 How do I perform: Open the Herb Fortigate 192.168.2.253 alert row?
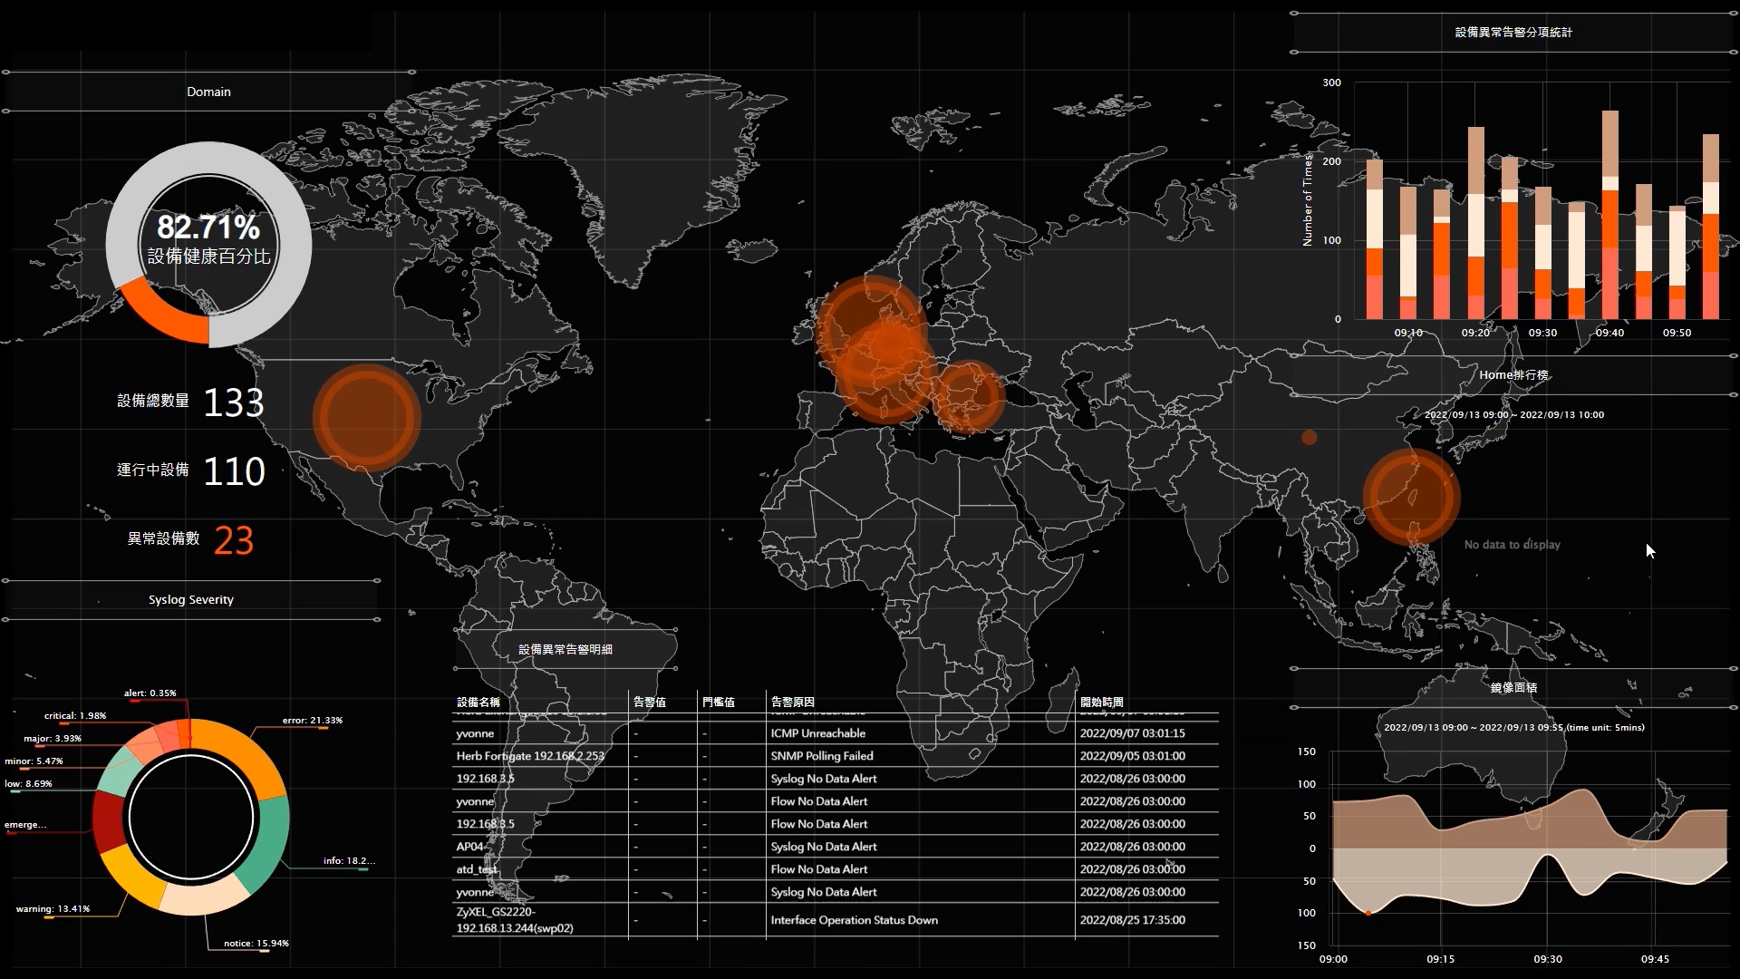(530, 756)
